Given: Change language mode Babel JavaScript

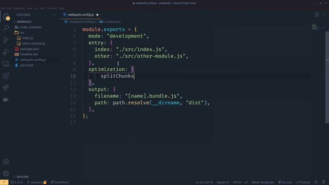Looking at the screenshot, I should (x=263, y=182).
